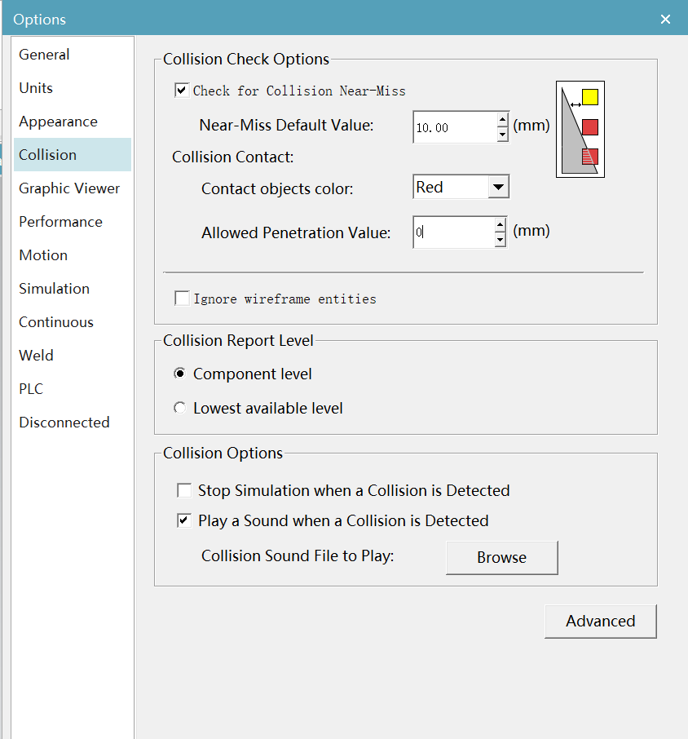Screen dimensions: 688x739
Task: Enable Stop Simulation when a Collision is Detected
Action: point(184,490)
